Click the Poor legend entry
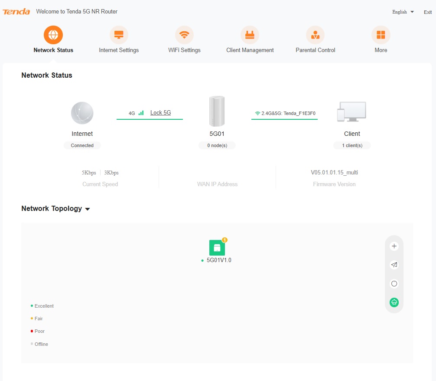This screenshot has width=436, height=381. coord(38,331)
